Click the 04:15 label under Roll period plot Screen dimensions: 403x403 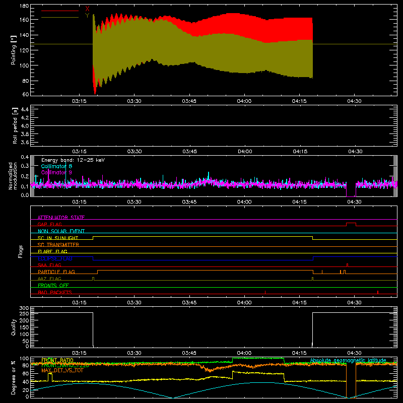tap(300, 152)
